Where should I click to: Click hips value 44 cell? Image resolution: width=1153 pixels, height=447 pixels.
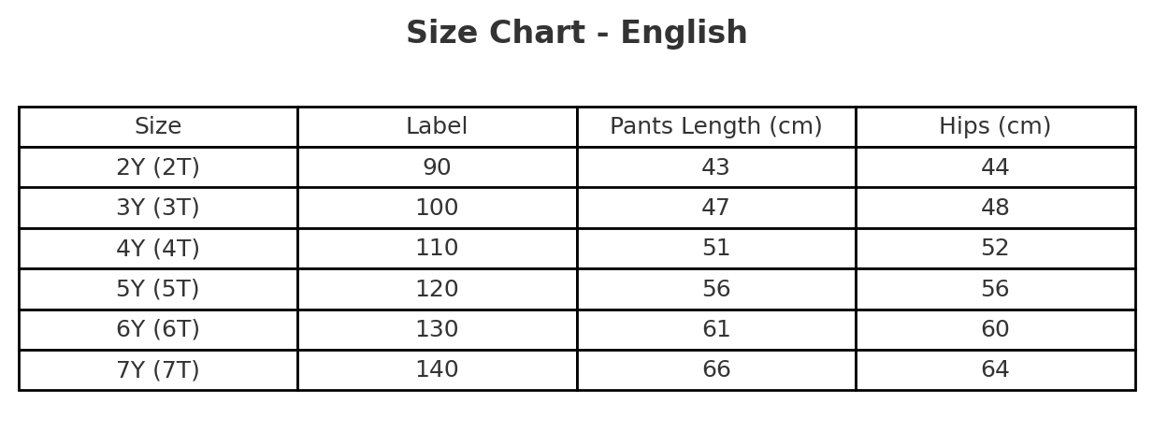(994, 167)
